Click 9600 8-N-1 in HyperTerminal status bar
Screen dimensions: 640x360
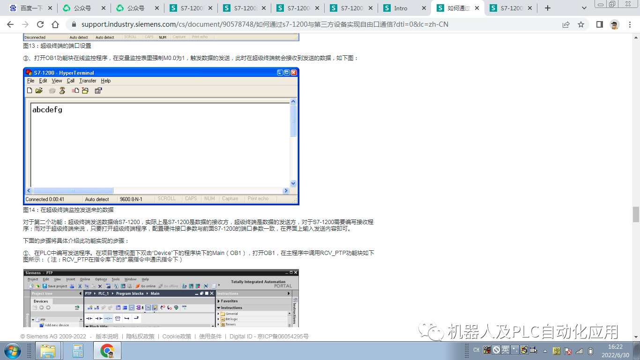coord(131,199)
